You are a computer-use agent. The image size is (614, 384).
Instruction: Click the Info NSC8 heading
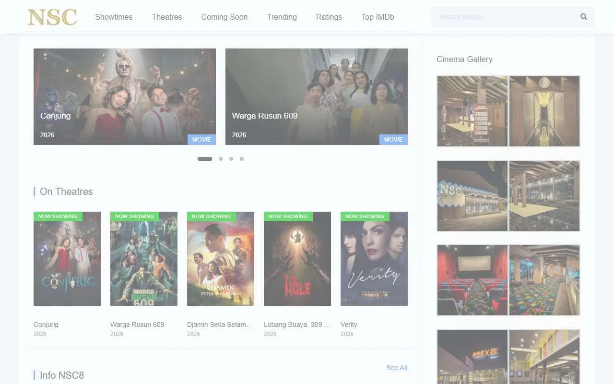point(62,375)
